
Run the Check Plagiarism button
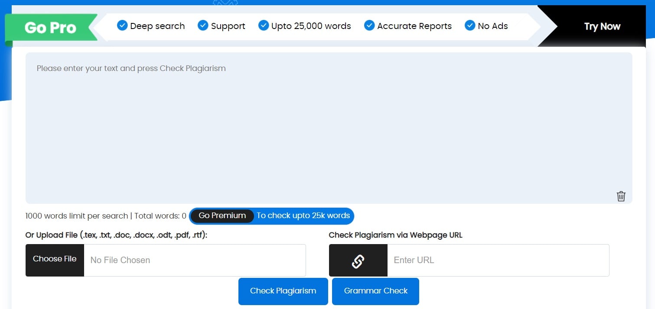coord(283,291)
